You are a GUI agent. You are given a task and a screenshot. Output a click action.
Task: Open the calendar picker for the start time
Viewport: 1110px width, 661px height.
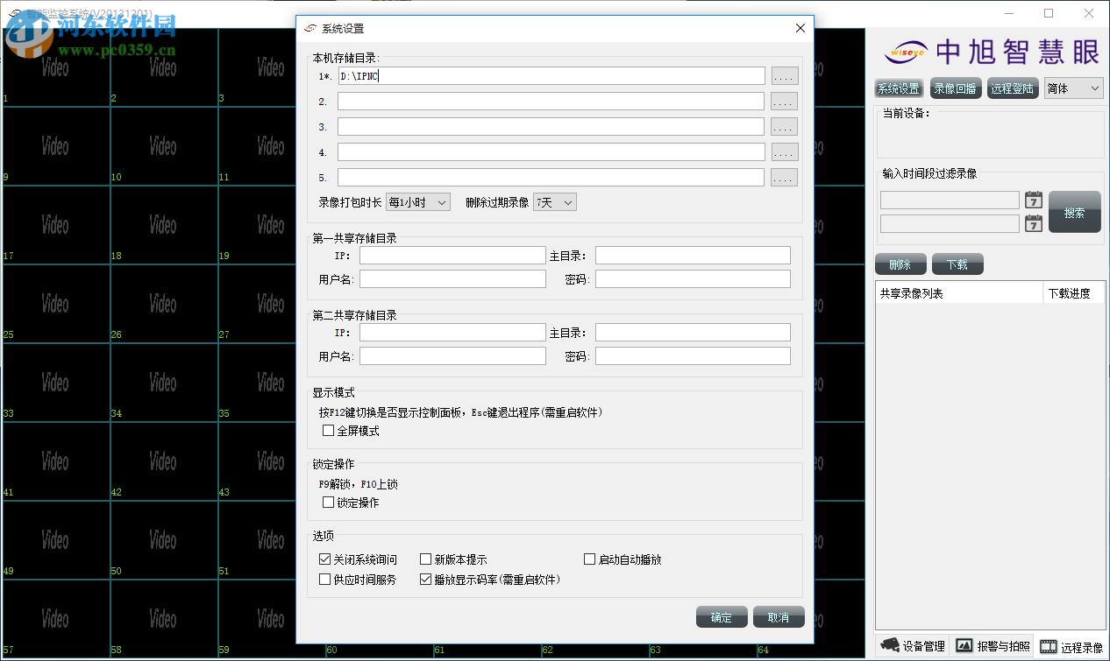pos(1033,200)
